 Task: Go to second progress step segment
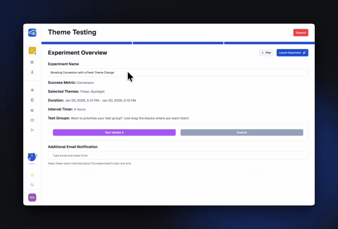point(178,43)
